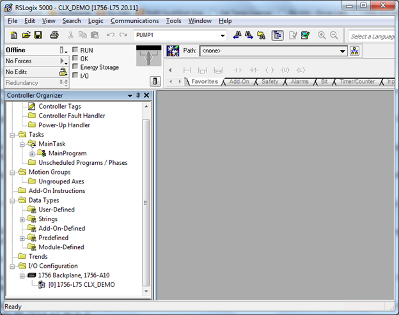Click the New project icon
Image resolution: width=399 pixels, height=315 pixels.
(13, 35)
